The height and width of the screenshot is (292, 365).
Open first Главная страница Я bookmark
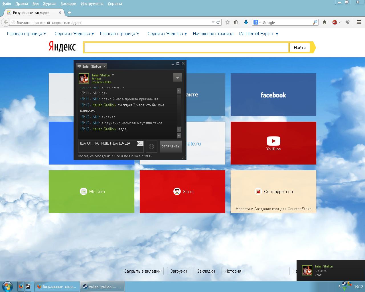(x=27, y=34)
